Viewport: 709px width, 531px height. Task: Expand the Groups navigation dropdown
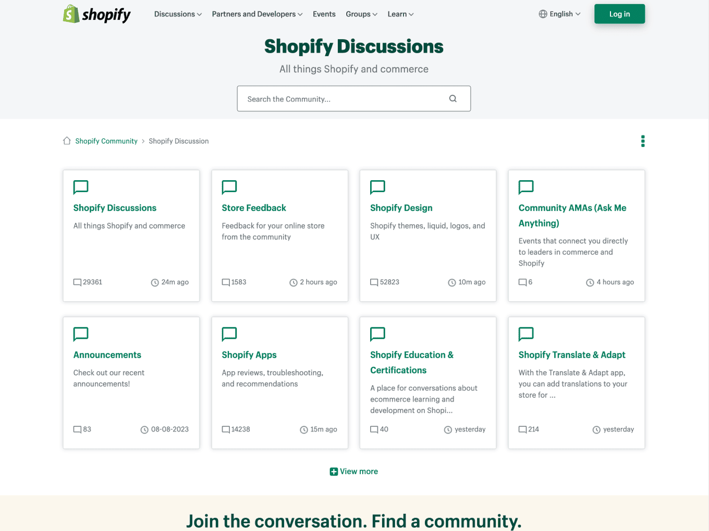point(361,14)
